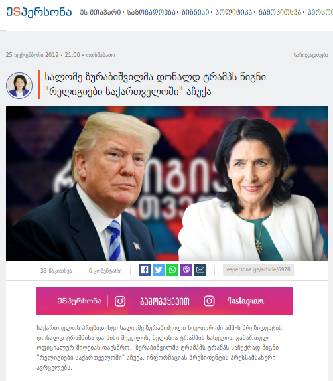
Task: Share article via WhatsApp icon
Action: [172, 269]
